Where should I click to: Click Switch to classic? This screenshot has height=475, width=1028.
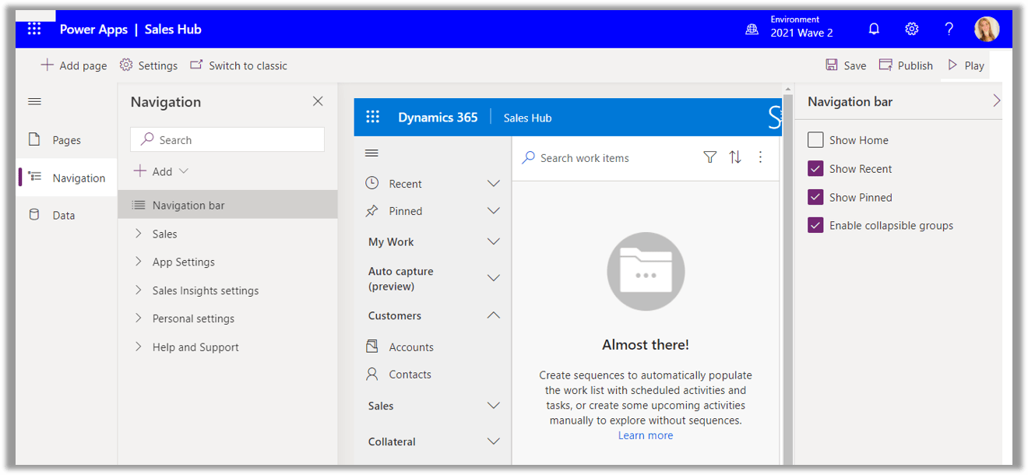point(239,65)
